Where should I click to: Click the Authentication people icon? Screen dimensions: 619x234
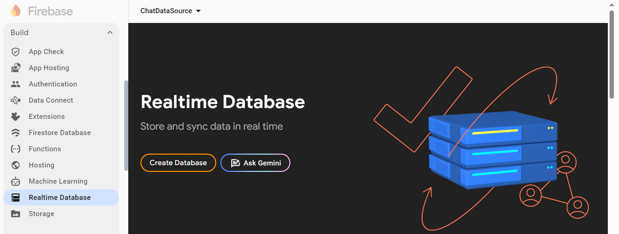(x=16, y=84)
